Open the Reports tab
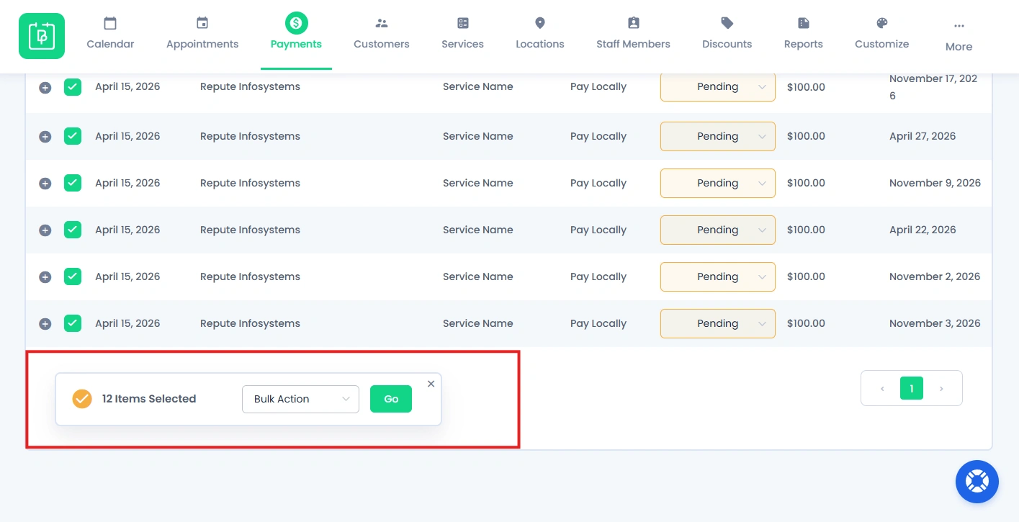 804,35
